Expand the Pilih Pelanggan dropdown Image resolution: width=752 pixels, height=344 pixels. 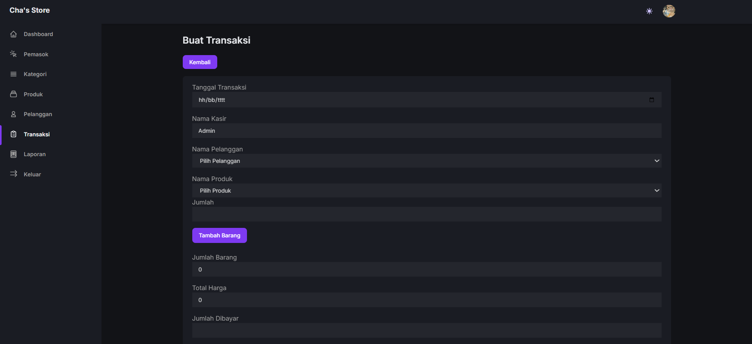(427, 161)
